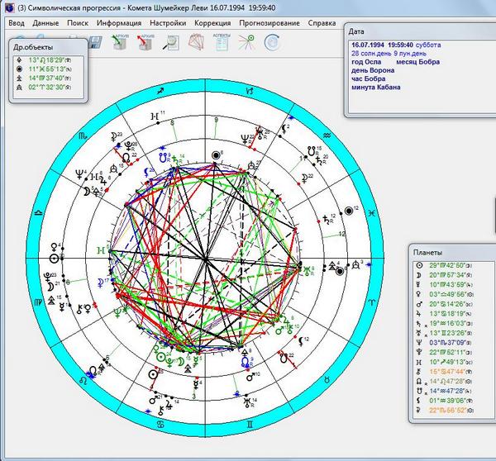Click the red overlapping charts icon
The width and height of the screenshot is (496, 461).
click(x=196, y=42)
